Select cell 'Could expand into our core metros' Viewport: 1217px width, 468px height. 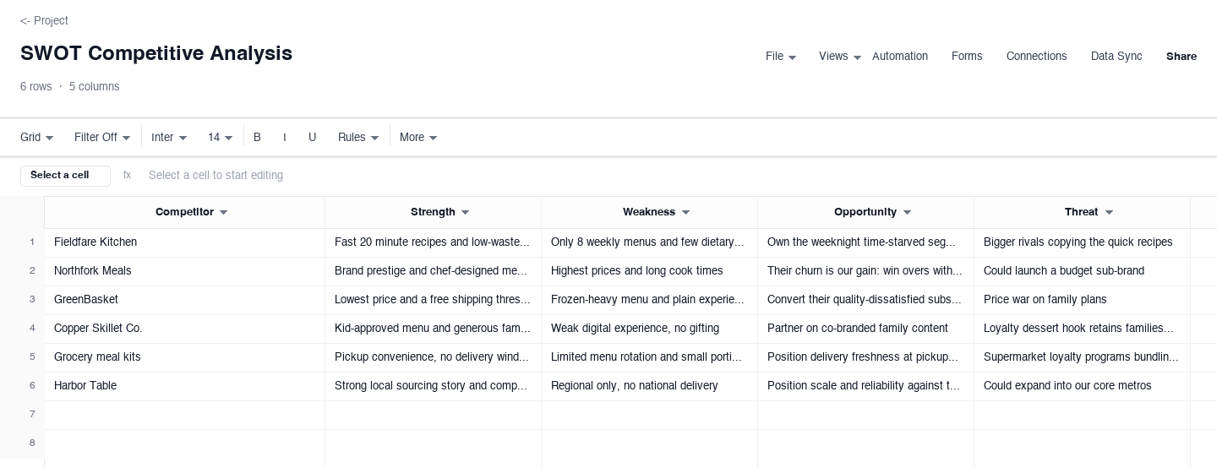(1082, 386)
